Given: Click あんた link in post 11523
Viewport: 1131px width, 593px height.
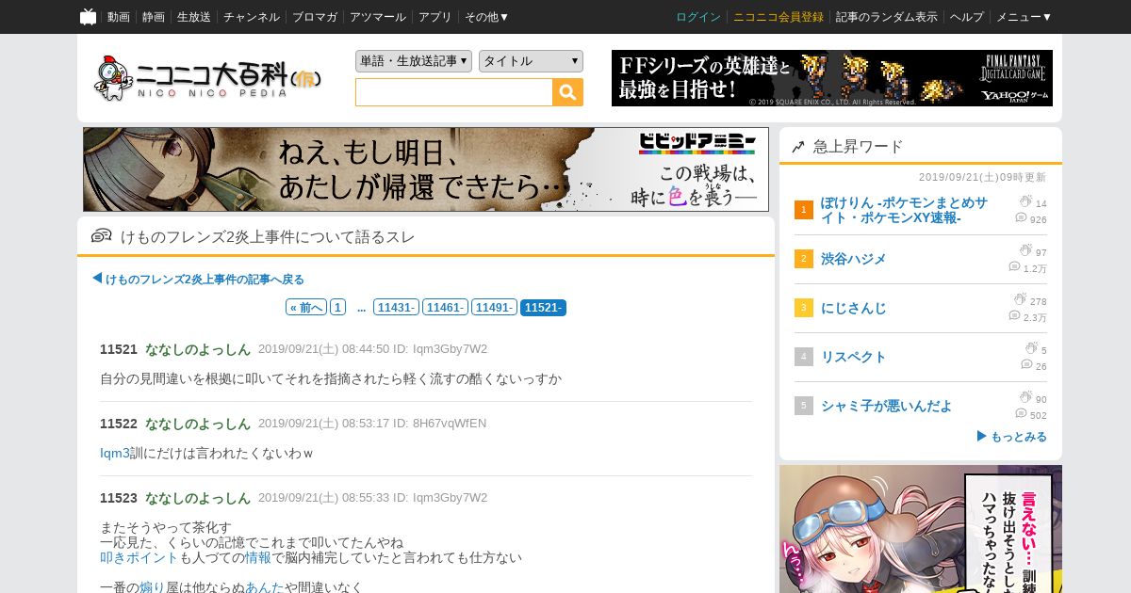Looking at the screenshot, I should click(265, 587).
